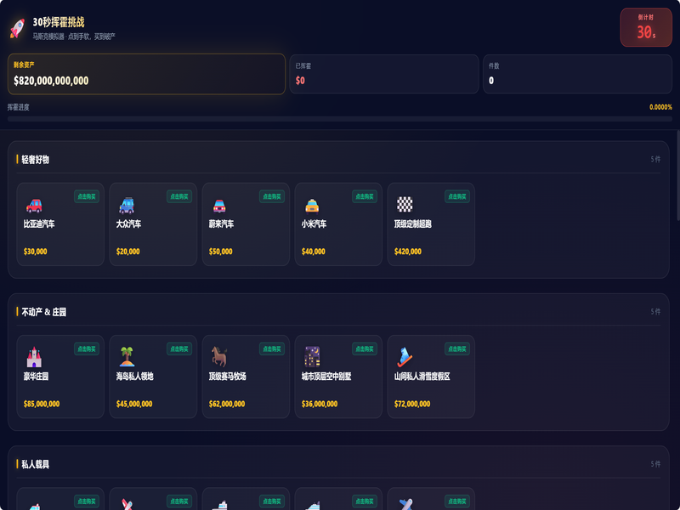Click 点击购买 on the 豪华庄园 card
Screen dimensions: 680x510
tap(87, 348)
